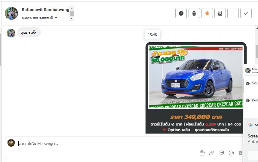Open blue Suzuki Swift car image
This screenshot has height=162, width=258.
pos(196,77)
